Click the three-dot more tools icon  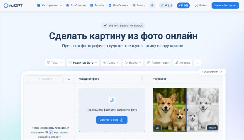point(198,63)
